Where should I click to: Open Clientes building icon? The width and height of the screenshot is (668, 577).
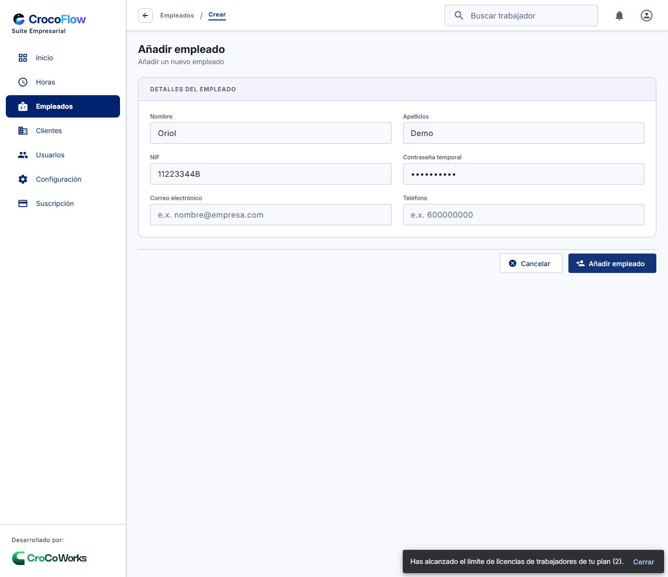23,131
